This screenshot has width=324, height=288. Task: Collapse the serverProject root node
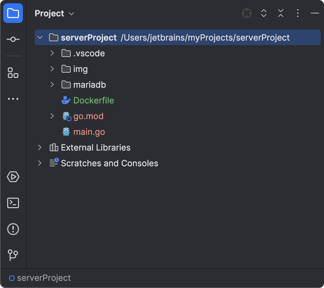pyautogui.click(x=40, y=37)
